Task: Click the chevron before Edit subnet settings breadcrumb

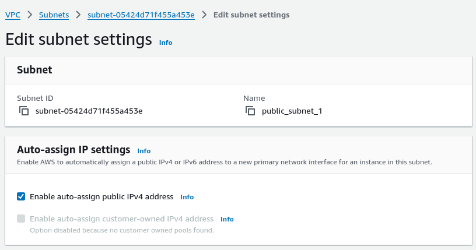Action: pos(204,15)
